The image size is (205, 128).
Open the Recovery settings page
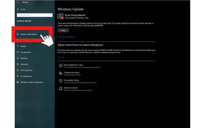coord(24,58)
